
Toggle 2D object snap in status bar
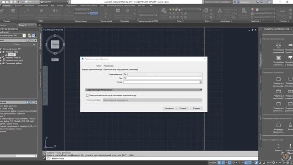[x=250, y=163]
